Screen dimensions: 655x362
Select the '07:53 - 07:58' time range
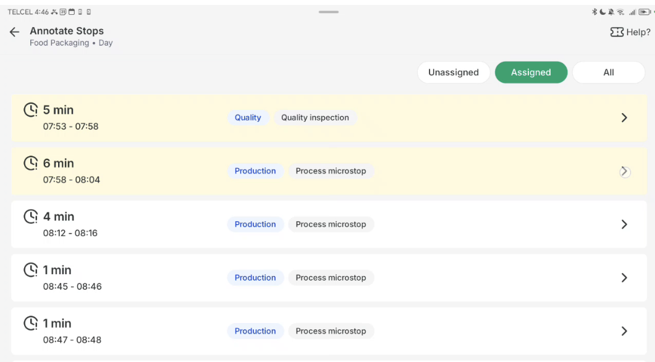70,127
